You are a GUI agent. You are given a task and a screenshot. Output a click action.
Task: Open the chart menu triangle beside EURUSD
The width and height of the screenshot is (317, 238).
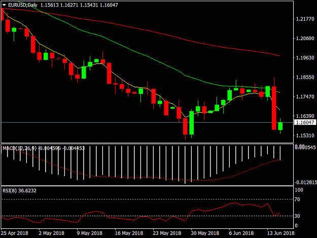click(4, 5)
